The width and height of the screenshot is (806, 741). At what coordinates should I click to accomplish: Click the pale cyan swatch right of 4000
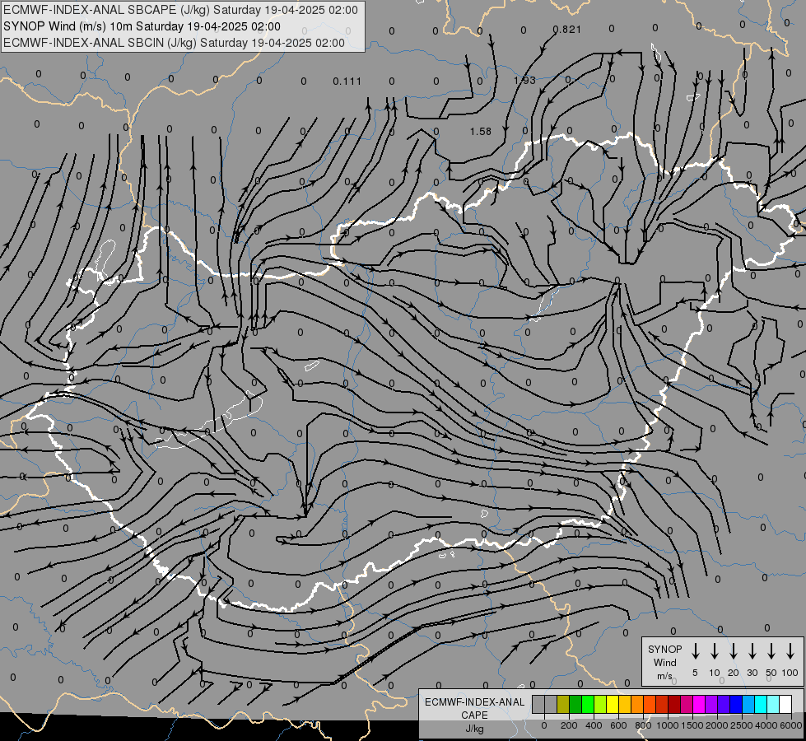tap(772, 704)
